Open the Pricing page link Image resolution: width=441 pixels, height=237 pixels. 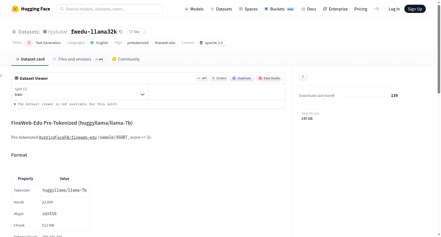pyautogui.click(x=361, y=9)
